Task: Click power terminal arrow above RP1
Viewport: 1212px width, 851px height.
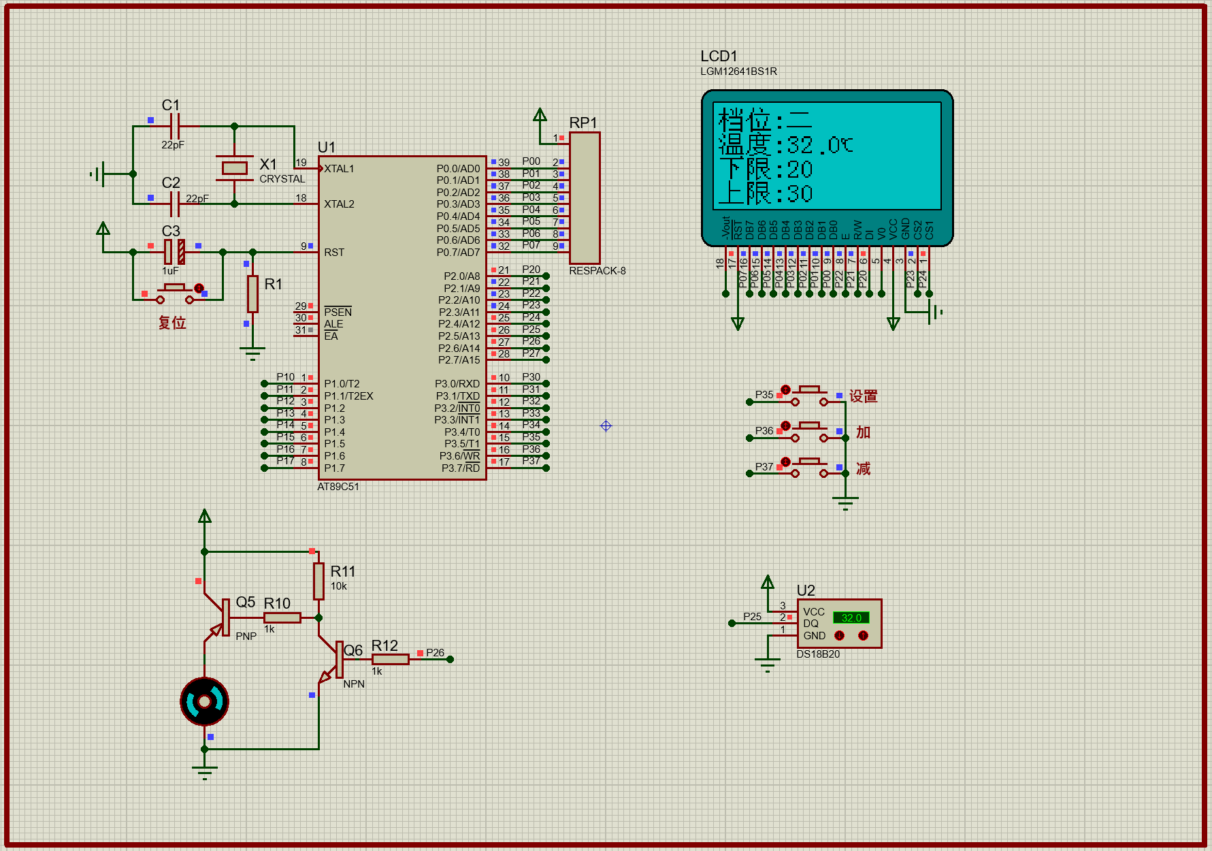Action: pyautogui.click(x=540, y=114)
